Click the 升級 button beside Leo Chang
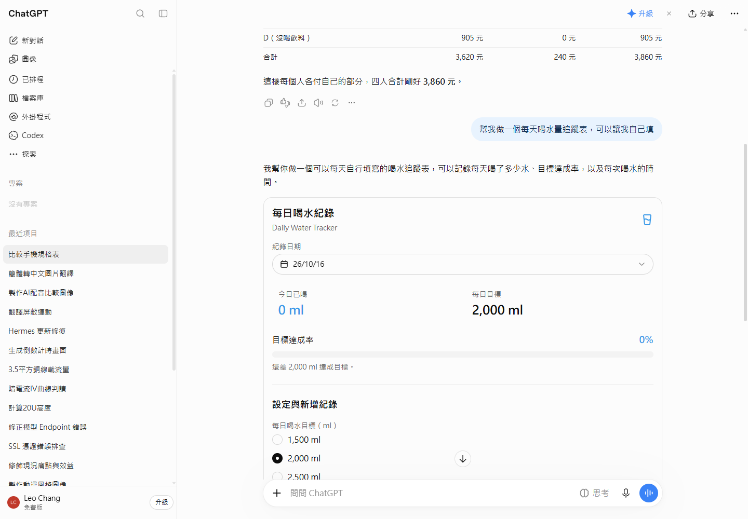 click(162, 502)
